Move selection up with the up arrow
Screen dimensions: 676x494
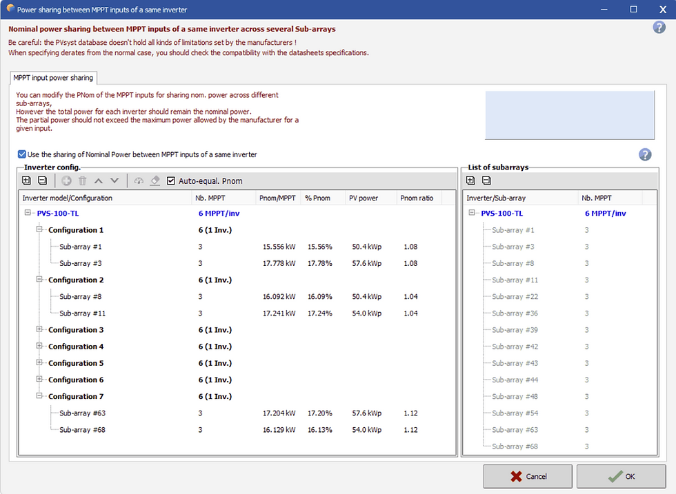[x=98, y=181]
